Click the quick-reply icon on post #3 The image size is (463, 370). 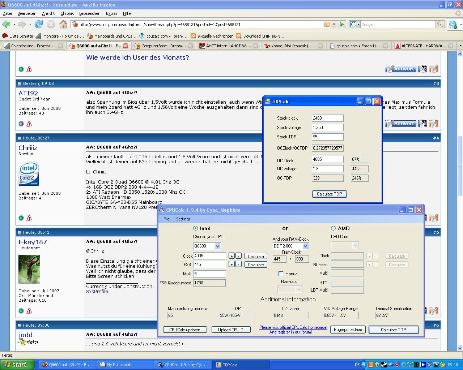click(x=433, y=123)
